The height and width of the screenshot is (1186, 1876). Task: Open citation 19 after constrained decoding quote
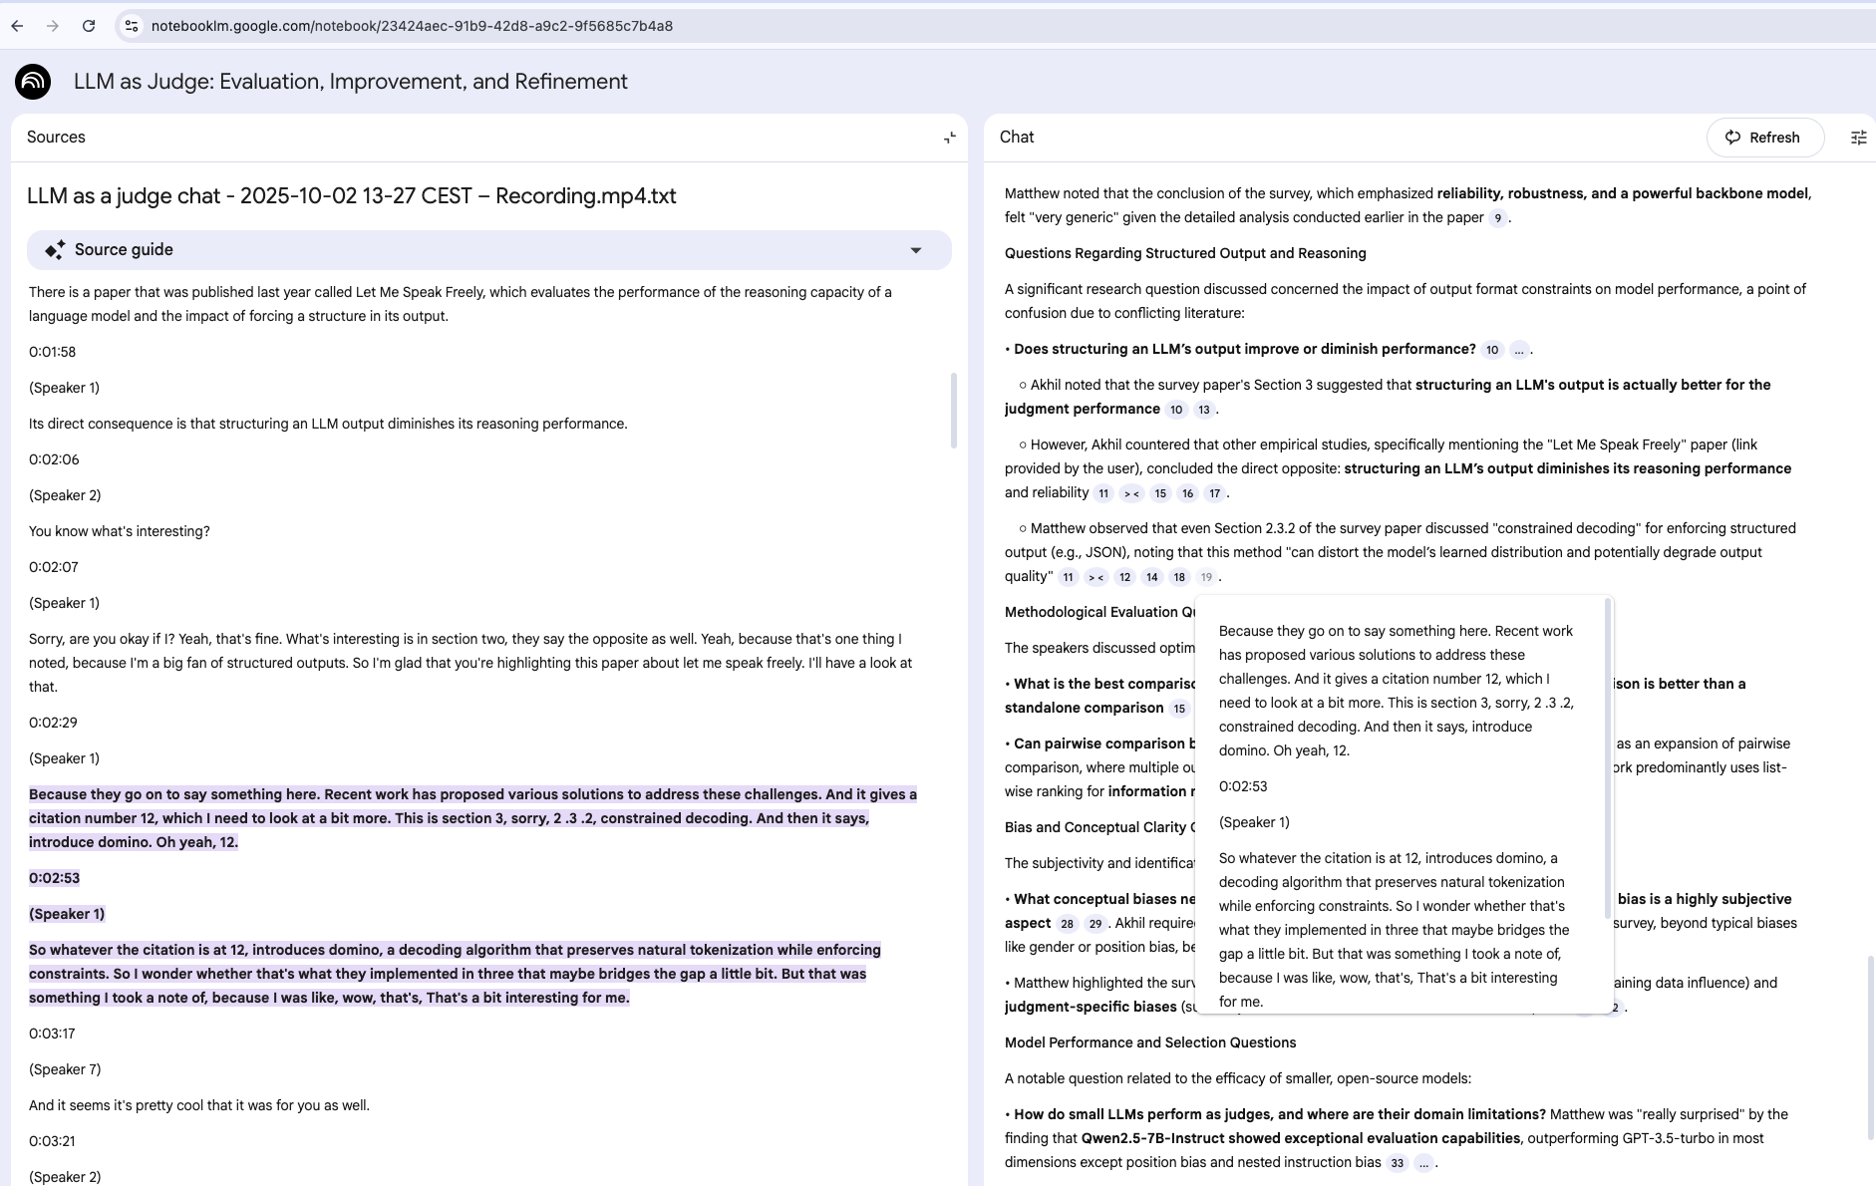coord(1206,577)
